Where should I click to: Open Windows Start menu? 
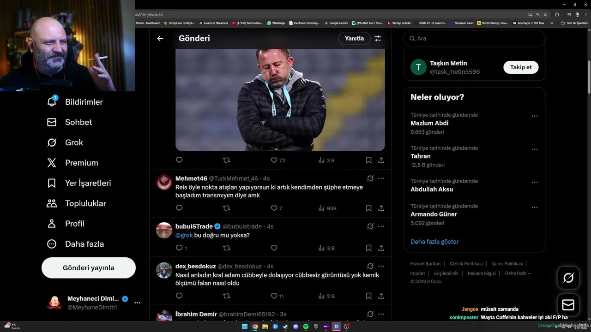[x=245, y=326]
